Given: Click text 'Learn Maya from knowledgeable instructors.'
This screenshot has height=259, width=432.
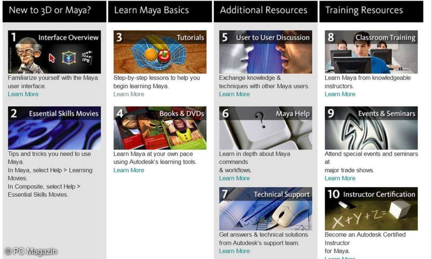Looking at the screenshot, I should tap(368, 82).
